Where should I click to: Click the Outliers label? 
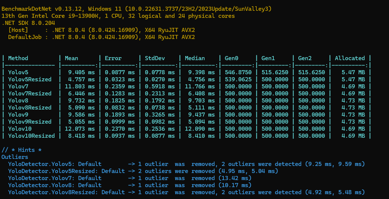pos(15,157)
